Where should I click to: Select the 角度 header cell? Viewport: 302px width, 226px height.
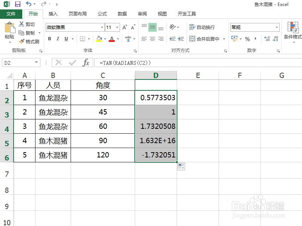[x=103, y=85]
